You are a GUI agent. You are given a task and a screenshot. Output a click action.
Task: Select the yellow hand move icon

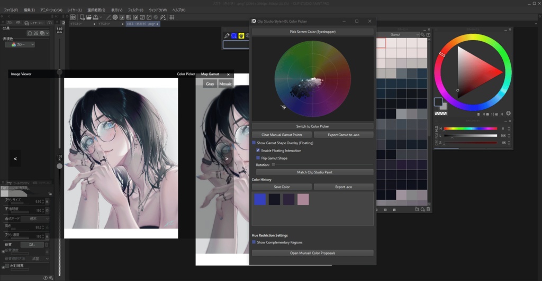[x=241, y=35]
